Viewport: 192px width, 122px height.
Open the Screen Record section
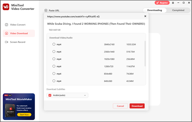tap(19, 42)
